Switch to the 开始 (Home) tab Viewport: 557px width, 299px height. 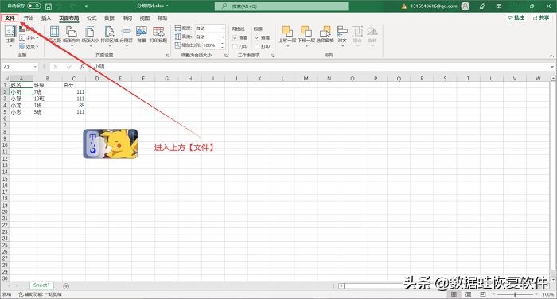tap(29, 17)
